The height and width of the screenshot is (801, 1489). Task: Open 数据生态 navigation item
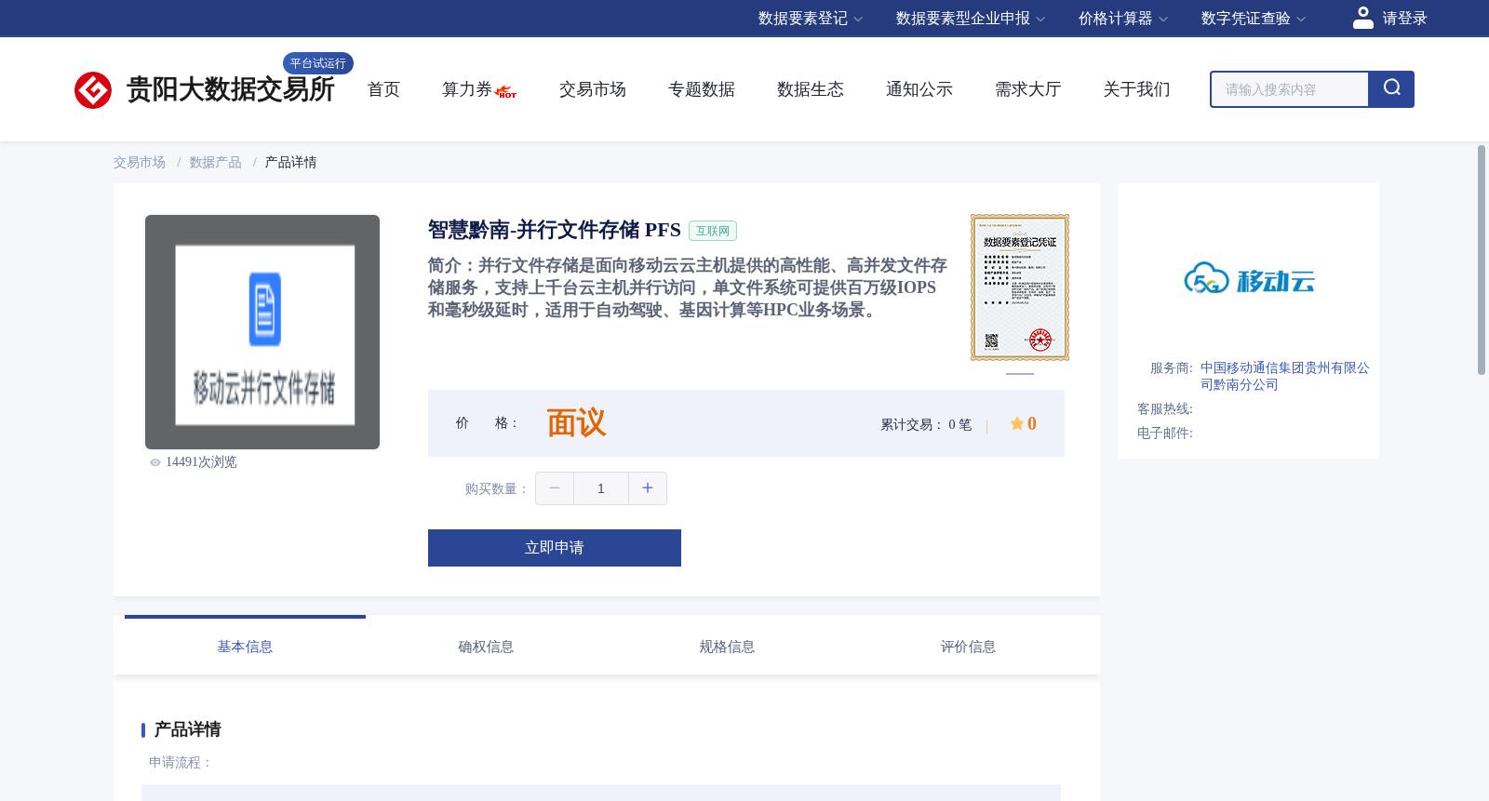click(x=811, y=89)
